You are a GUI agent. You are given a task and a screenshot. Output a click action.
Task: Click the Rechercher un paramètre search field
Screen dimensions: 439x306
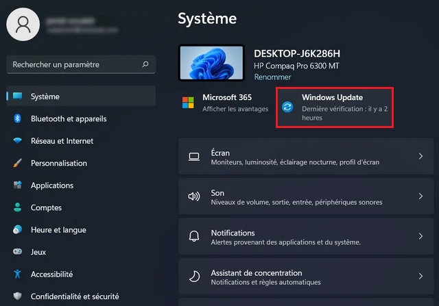pos(81,64)
